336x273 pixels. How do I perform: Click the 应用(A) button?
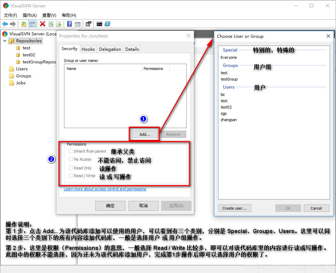[x=176, y=206]
